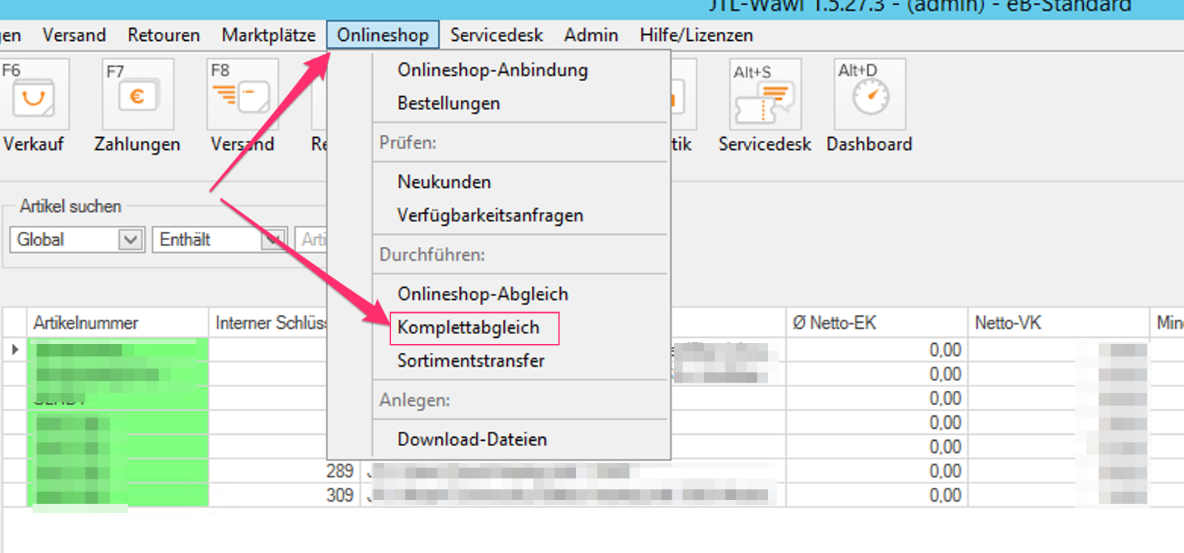The image size is (1184, 553).
Task: Open the Marktplätze menu
Action: pos(268,35)
